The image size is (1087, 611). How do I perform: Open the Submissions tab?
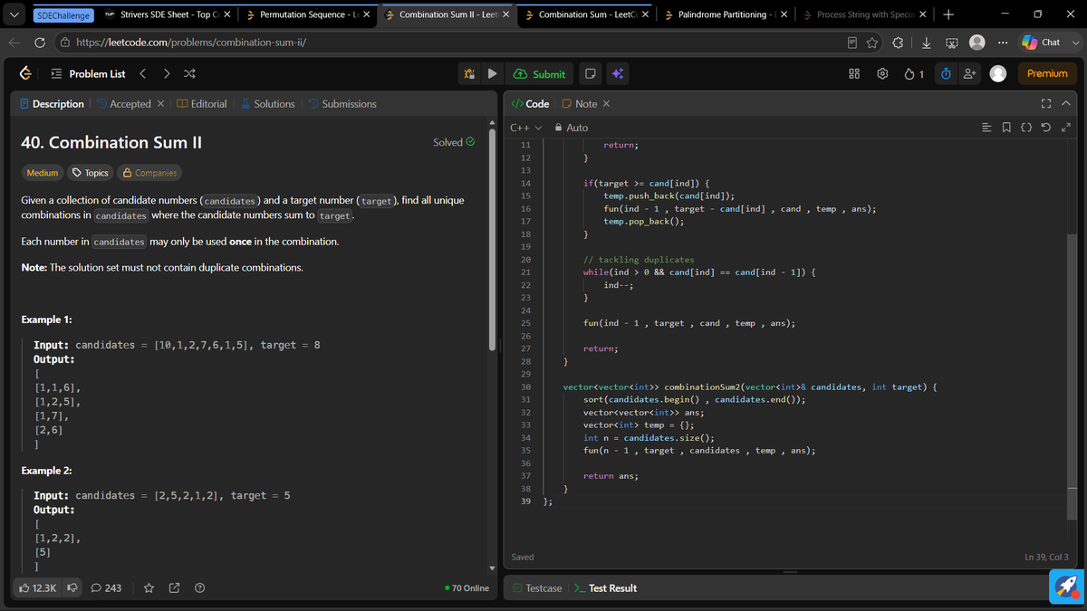342,104
